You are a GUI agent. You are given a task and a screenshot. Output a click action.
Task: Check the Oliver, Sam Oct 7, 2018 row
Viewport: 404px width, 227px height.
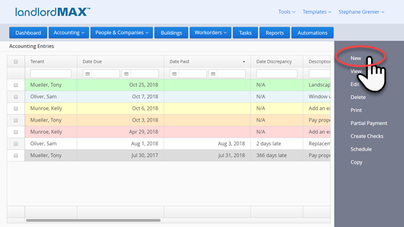pos(16,97)
